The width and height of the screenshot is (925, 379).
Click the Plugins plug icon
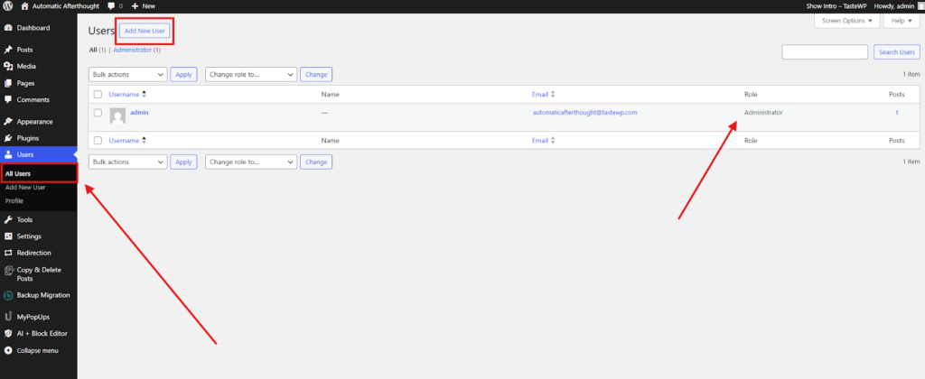(x=8, y=138)
